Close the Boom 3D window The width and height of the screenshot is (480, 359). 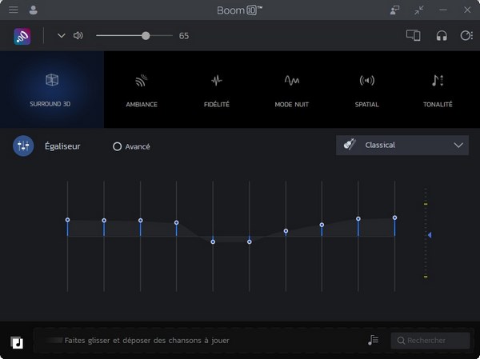pos(467,10)
